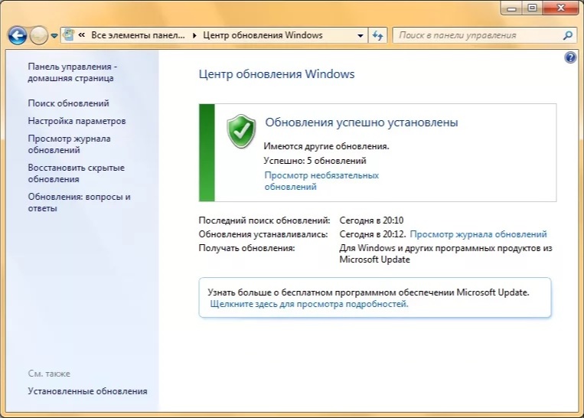Screen dimensions: 584x418
Task: Open "Все элементы панел..." breadcrumb
Action: [x=138, y=35]
